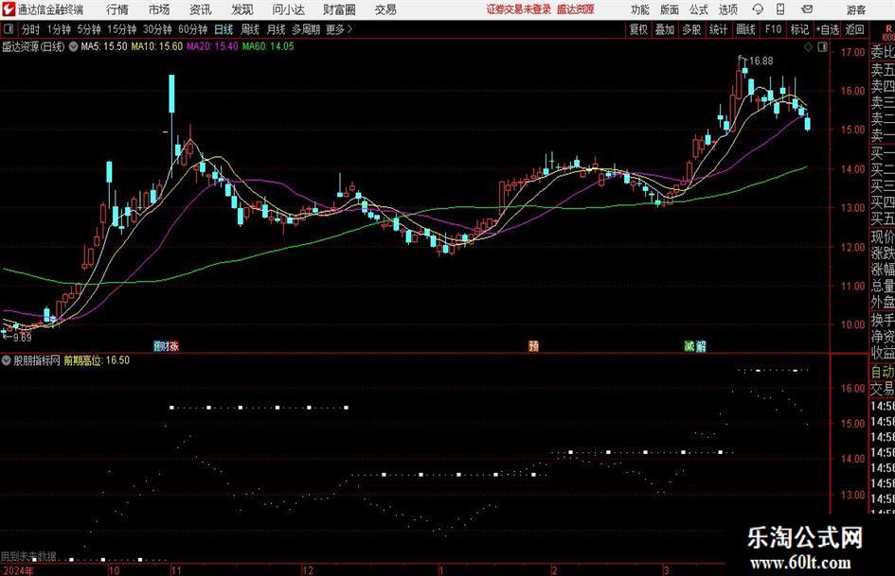Click the MA10: 15.60 value

(x=157, y=46)
